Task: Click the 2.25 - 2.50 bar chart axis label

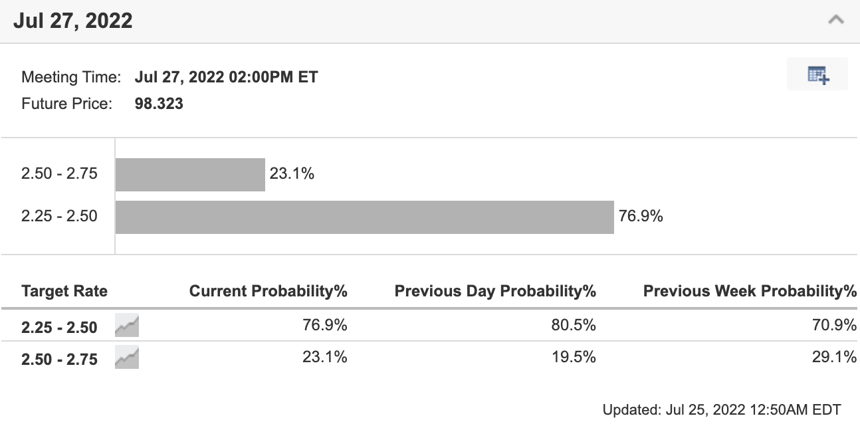Action: tap(59, 217)
